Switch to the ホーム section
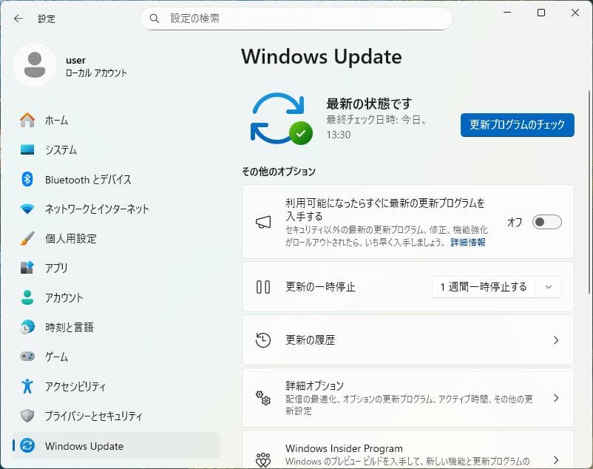 (x=29, y=121)
